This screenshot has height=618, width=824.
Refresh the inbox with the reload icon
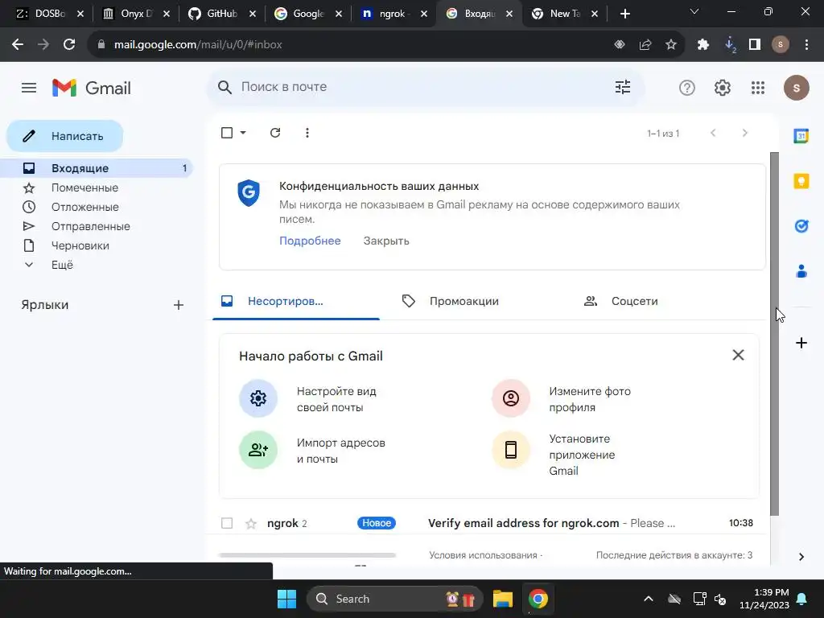pyautogui.click(x=275, y=133)
